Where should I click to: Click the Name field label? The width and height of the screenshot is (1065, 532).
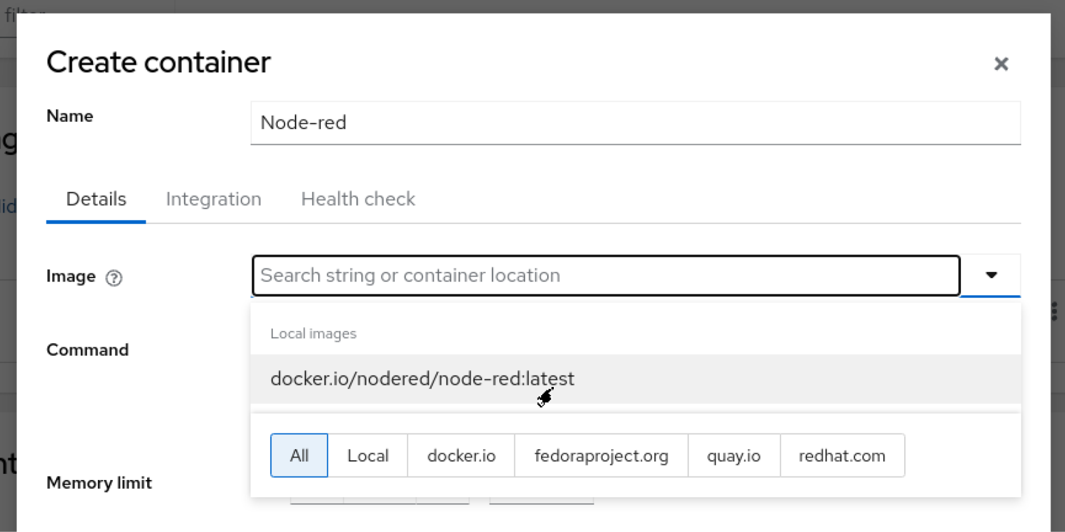[70, 116]
